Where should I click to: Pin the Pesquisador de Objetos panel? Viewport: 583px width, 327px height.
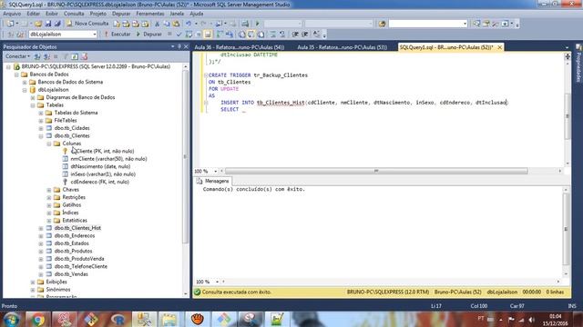[x=179, y=46]
